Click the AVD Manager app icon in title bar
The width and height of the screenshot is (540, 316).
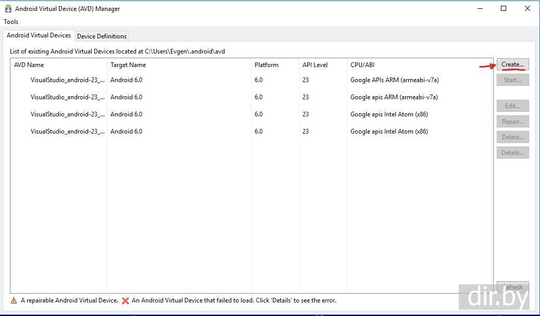click(8, 8)
